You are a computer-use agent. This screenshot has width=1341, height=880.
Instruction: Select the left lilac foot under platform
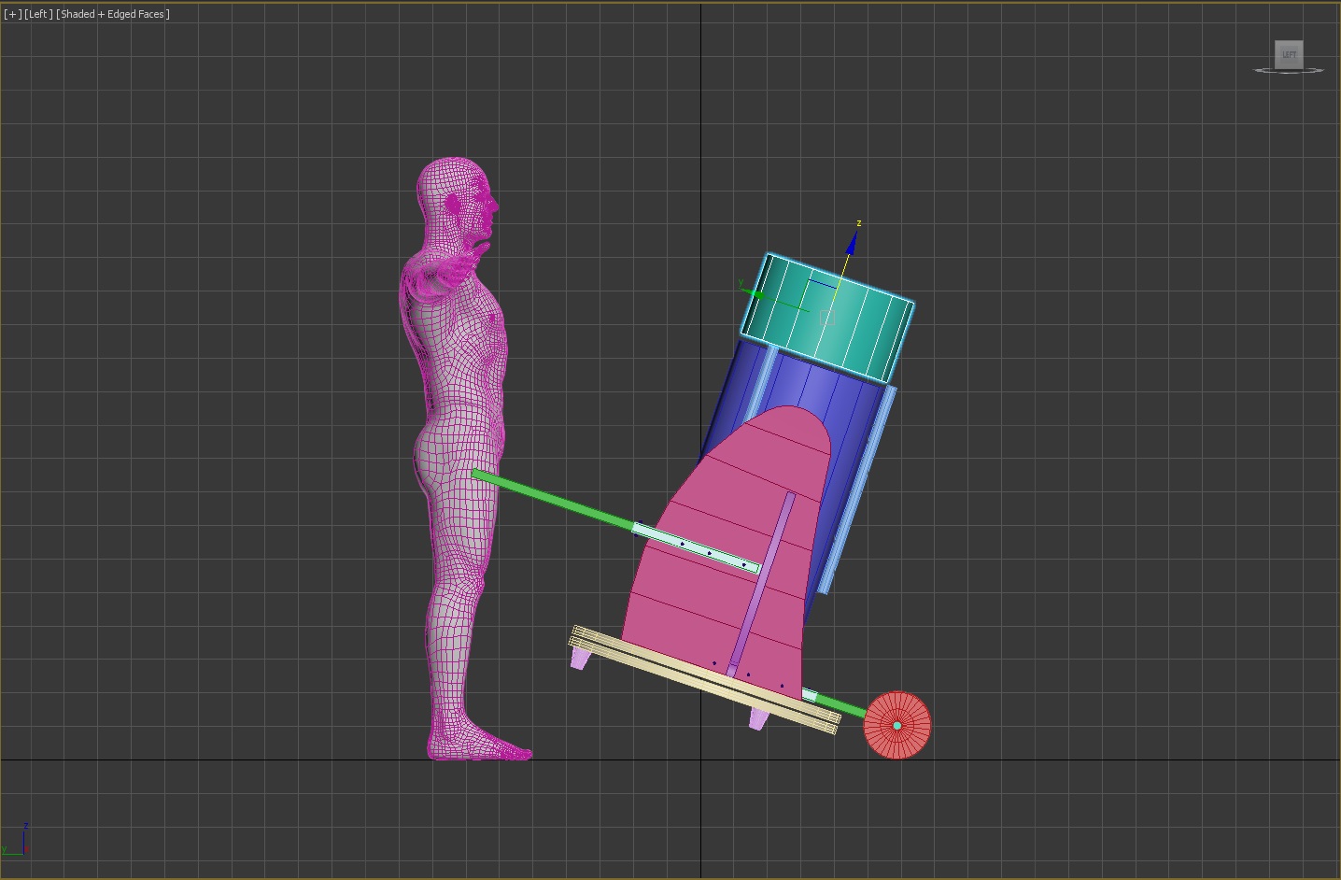(581, 659)
